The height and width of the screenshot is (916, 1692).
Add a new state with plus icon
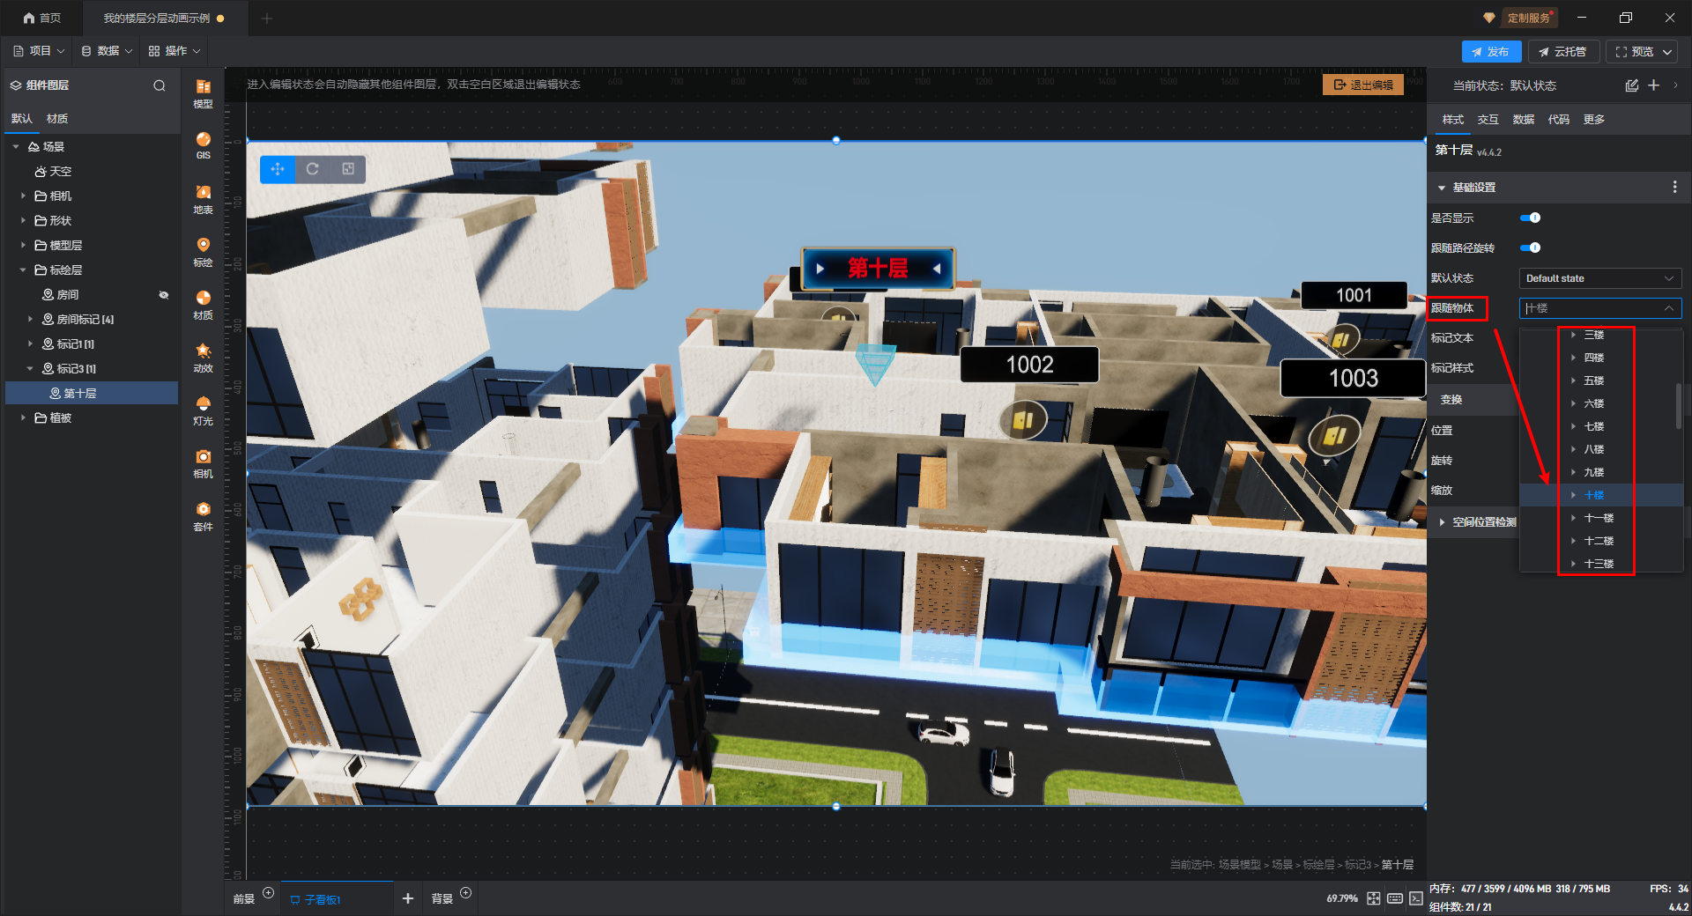(x=1654, y=85)
